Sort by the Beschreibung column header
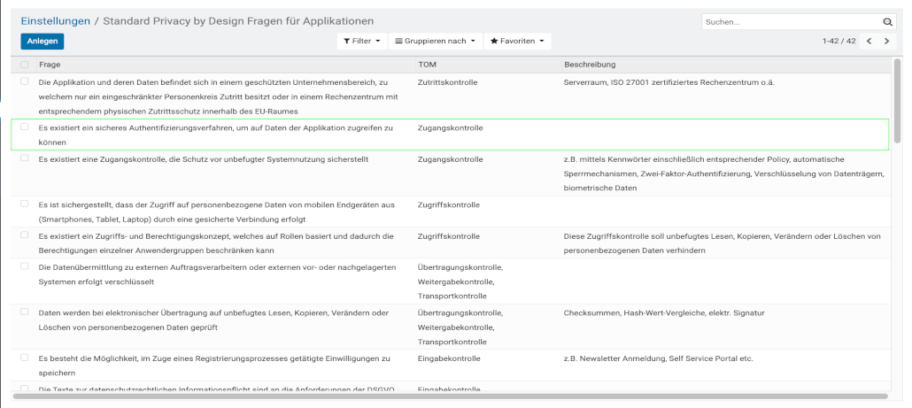Screen dimensions: 912x408 590,65
